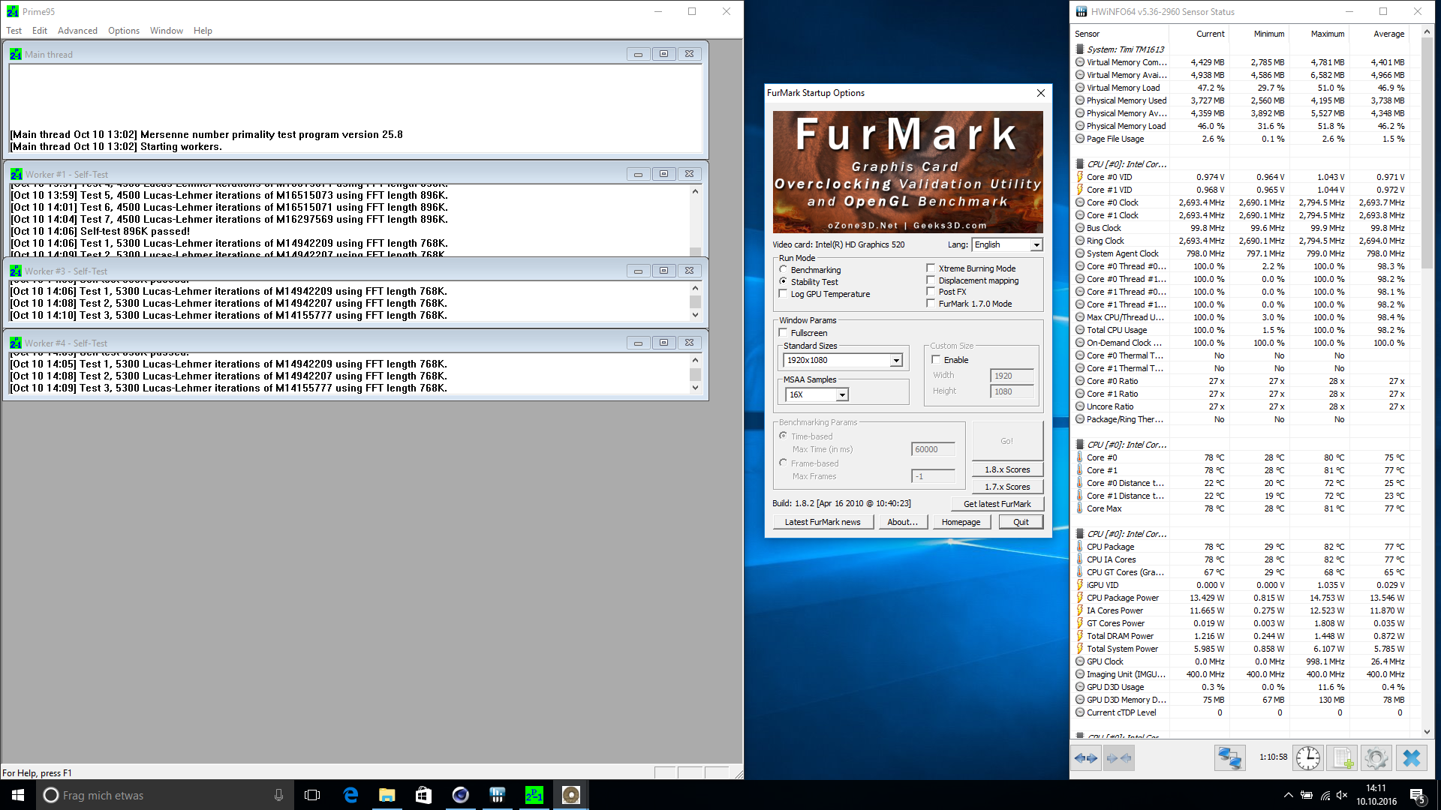Enable Log GPU Temperature option

coord(784,294)
